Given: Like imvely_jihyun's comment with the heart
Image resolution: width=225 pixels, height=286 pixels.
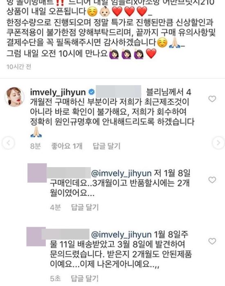Looking at the screenshot, I should 212,99.
